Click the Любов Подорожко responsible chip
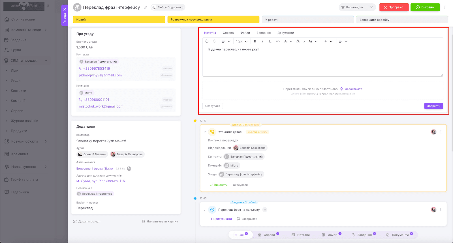 [168, 7]
